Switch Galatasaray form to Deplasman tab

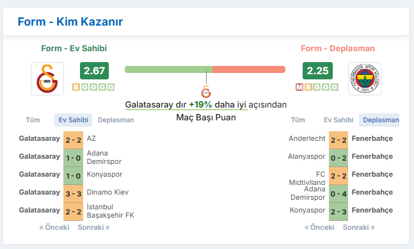coord(116,120)
